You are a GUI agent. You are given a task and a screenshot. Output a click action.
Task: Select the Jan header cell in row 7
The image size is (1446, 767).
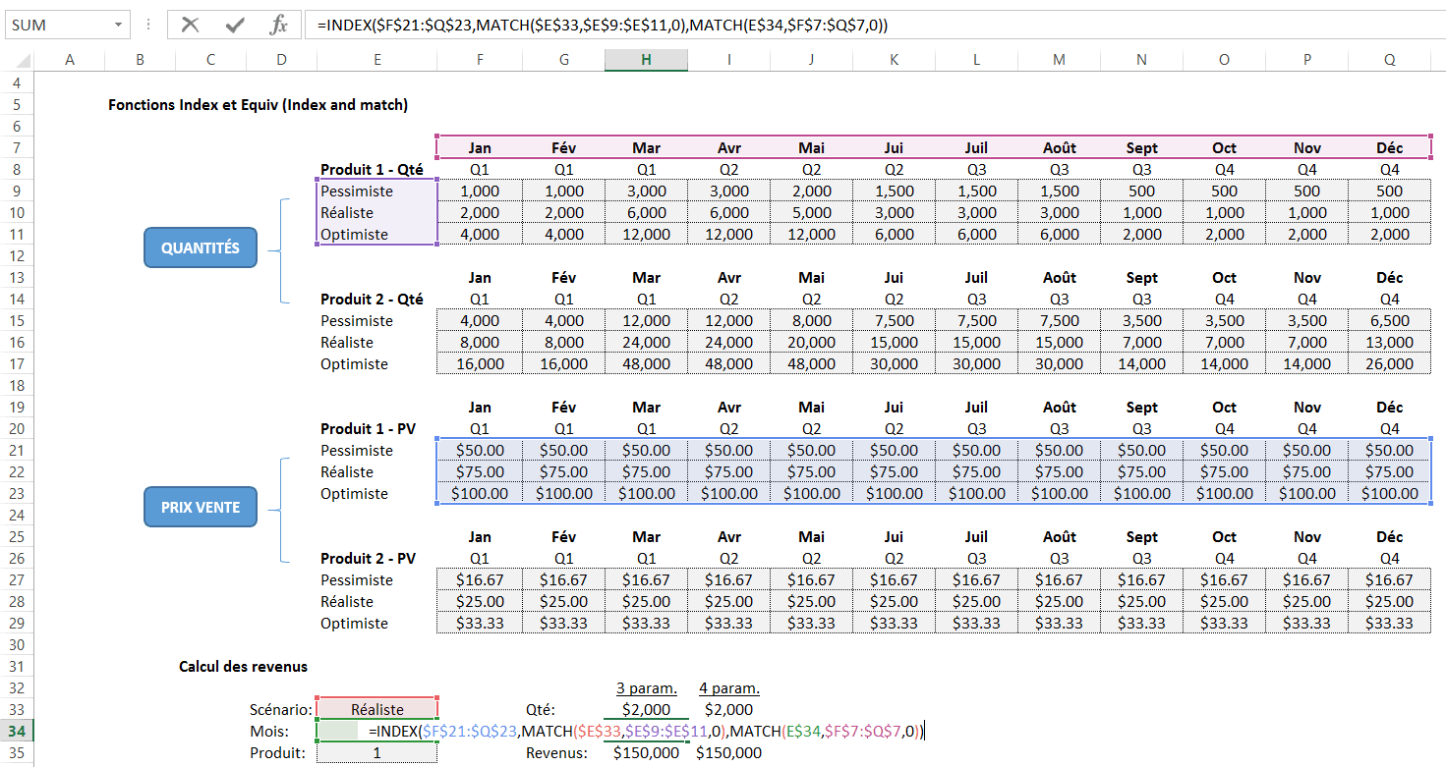coord(480,147)
